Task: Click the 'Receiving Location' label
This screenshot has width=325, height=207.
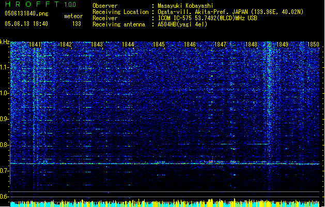Action: (120, 12)
